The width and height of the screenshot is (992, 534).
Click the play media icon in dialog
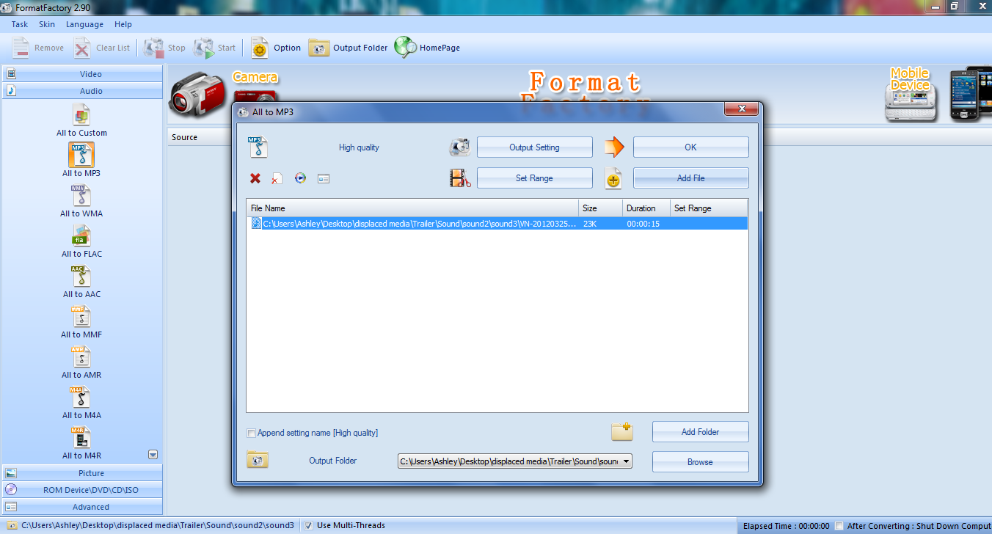point(300,178)
